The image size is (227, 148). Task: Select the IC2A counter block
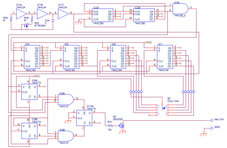102,15
